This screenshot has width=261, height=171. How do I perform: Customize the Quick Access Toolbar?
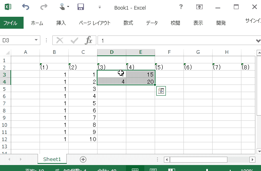pyautogui.click(x=100, y=7)
